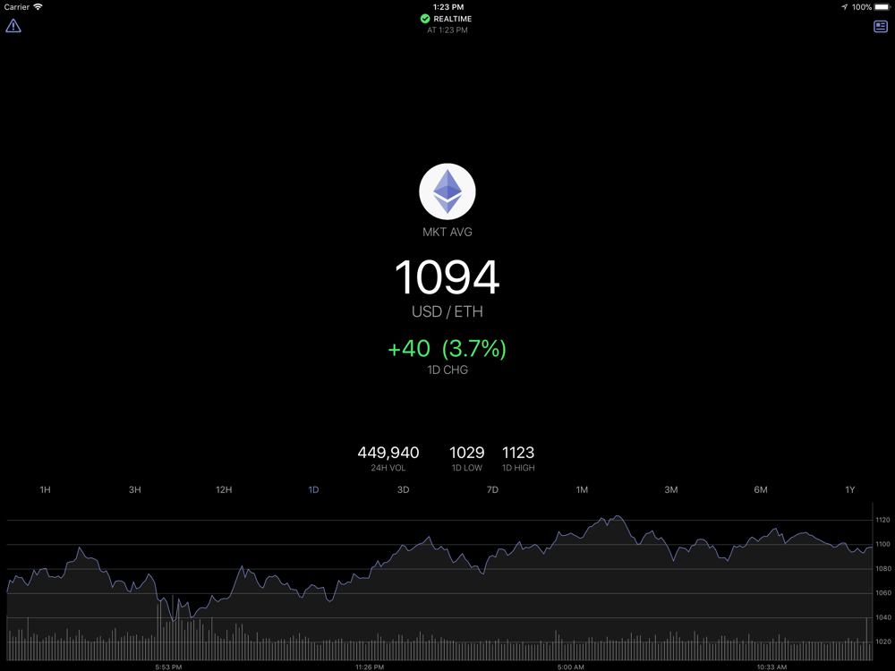The height and width of the screenshot is (671, 895).
Task: Tap the 5:00 AM time axis label
Action: [571, 667]
